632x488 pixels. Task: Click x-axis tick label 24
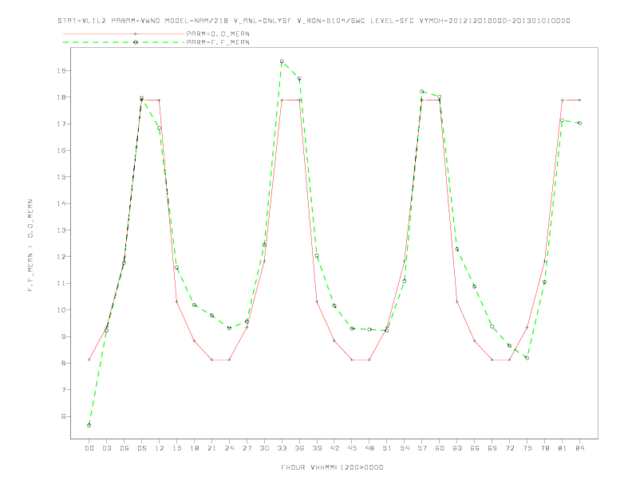pyautogui.click(x=229, y=448)
